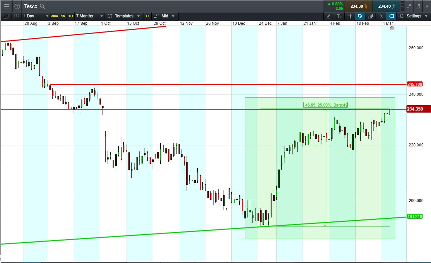Screen dimensions: 431x263
Task: Toggle the chart gridlines button
Action: pos(350,16)
